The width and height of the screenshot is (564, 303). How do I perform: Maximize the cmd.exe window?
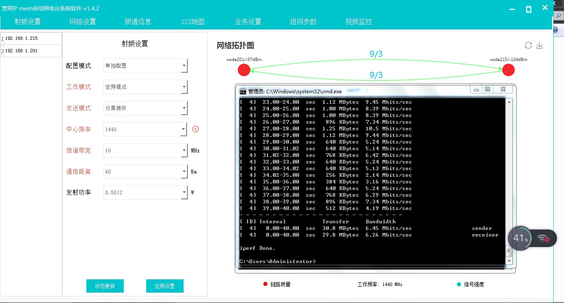[x=488, y=89]
